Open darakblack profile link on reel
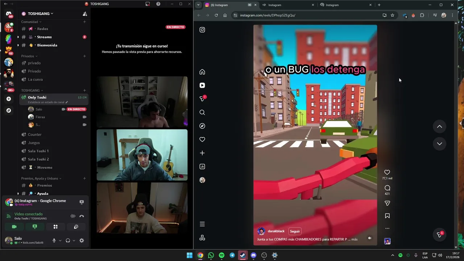Image resolution: width=464 pixels, height=261 pixels. (276, 231)
